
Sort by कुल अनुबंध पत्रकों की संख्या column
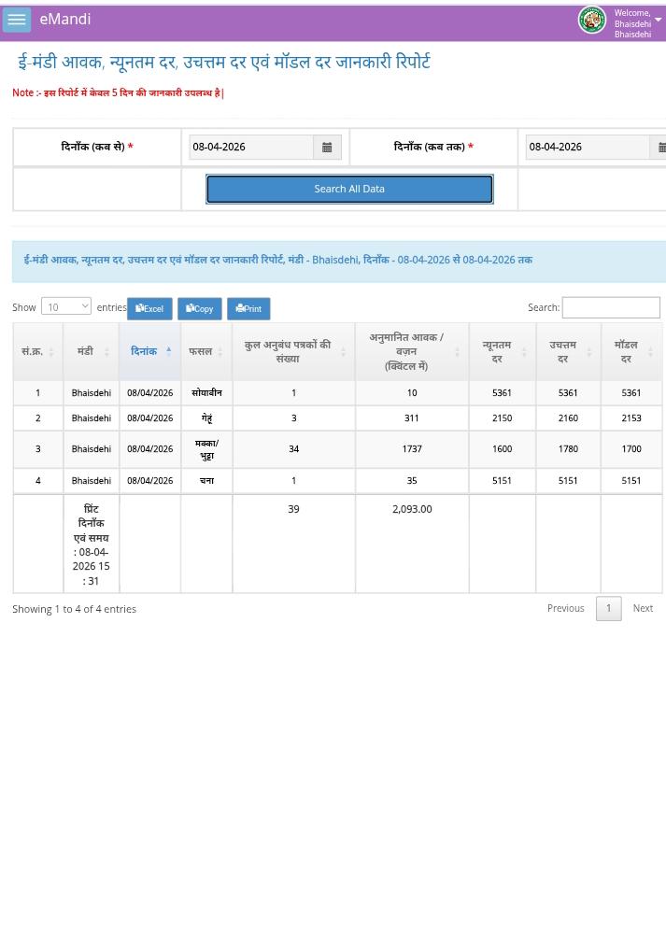coord(292,351)
